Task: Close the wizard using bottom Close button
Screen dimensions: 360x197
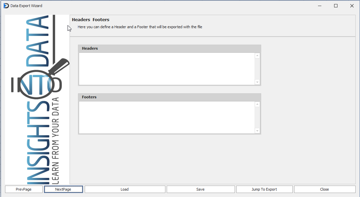Action: [x=324, y=189]
